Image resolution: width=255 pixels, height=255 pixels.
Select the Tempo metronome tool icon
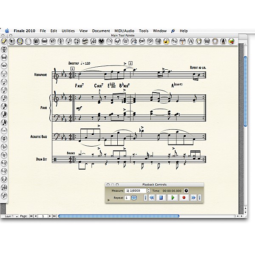click(x=223, y=42)
